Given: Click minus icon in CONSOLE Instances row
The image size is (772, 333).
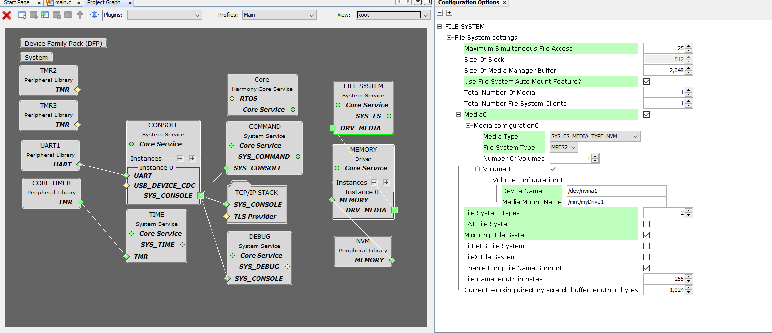Looking at the screenshot, I should click(180, 158).
